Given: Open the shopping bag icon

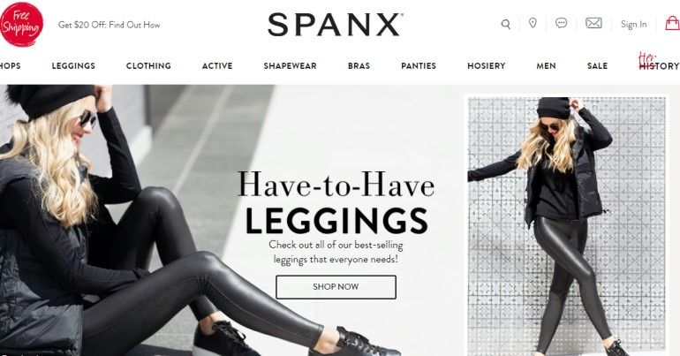Looking at the screenshot, I should pos(673,23).
